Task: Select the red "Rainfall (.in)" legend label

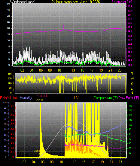Action: click(8, 98)
